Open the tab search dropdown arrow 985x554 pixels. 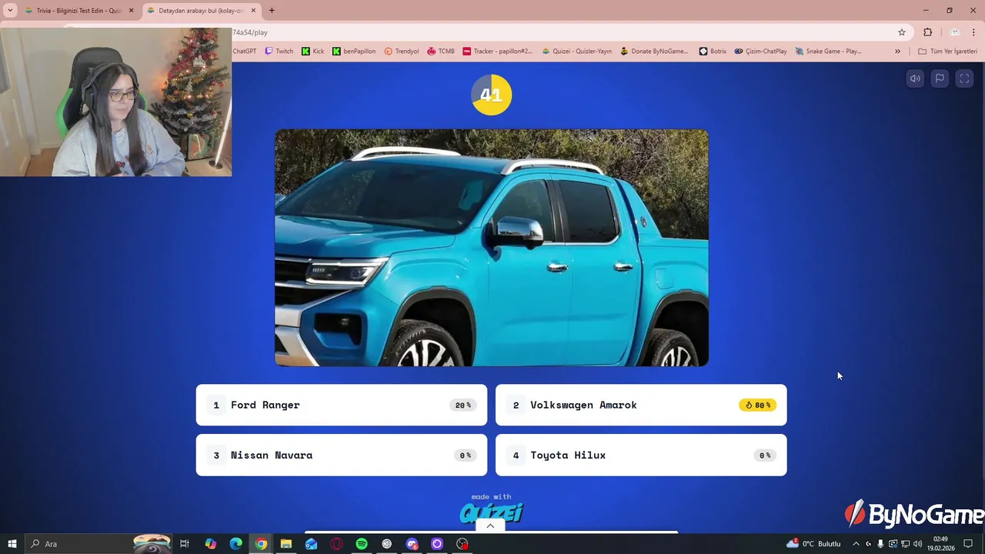point(10,11)
